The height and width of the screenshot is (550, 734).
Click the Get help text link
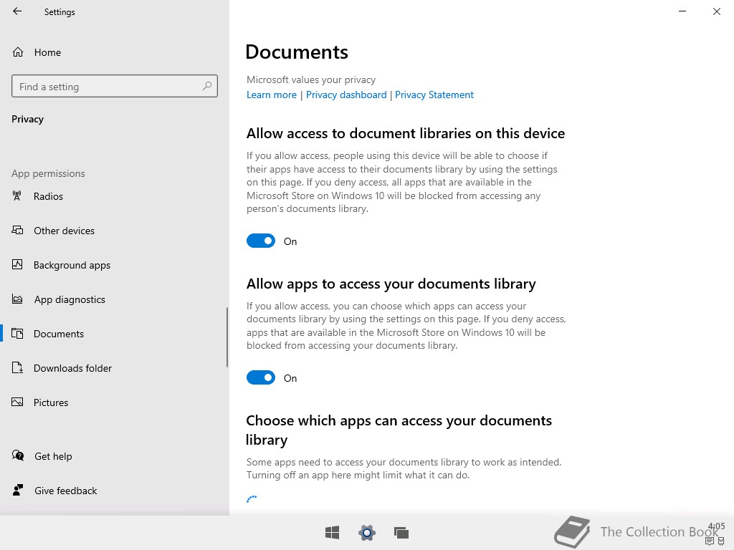point(53,456)
